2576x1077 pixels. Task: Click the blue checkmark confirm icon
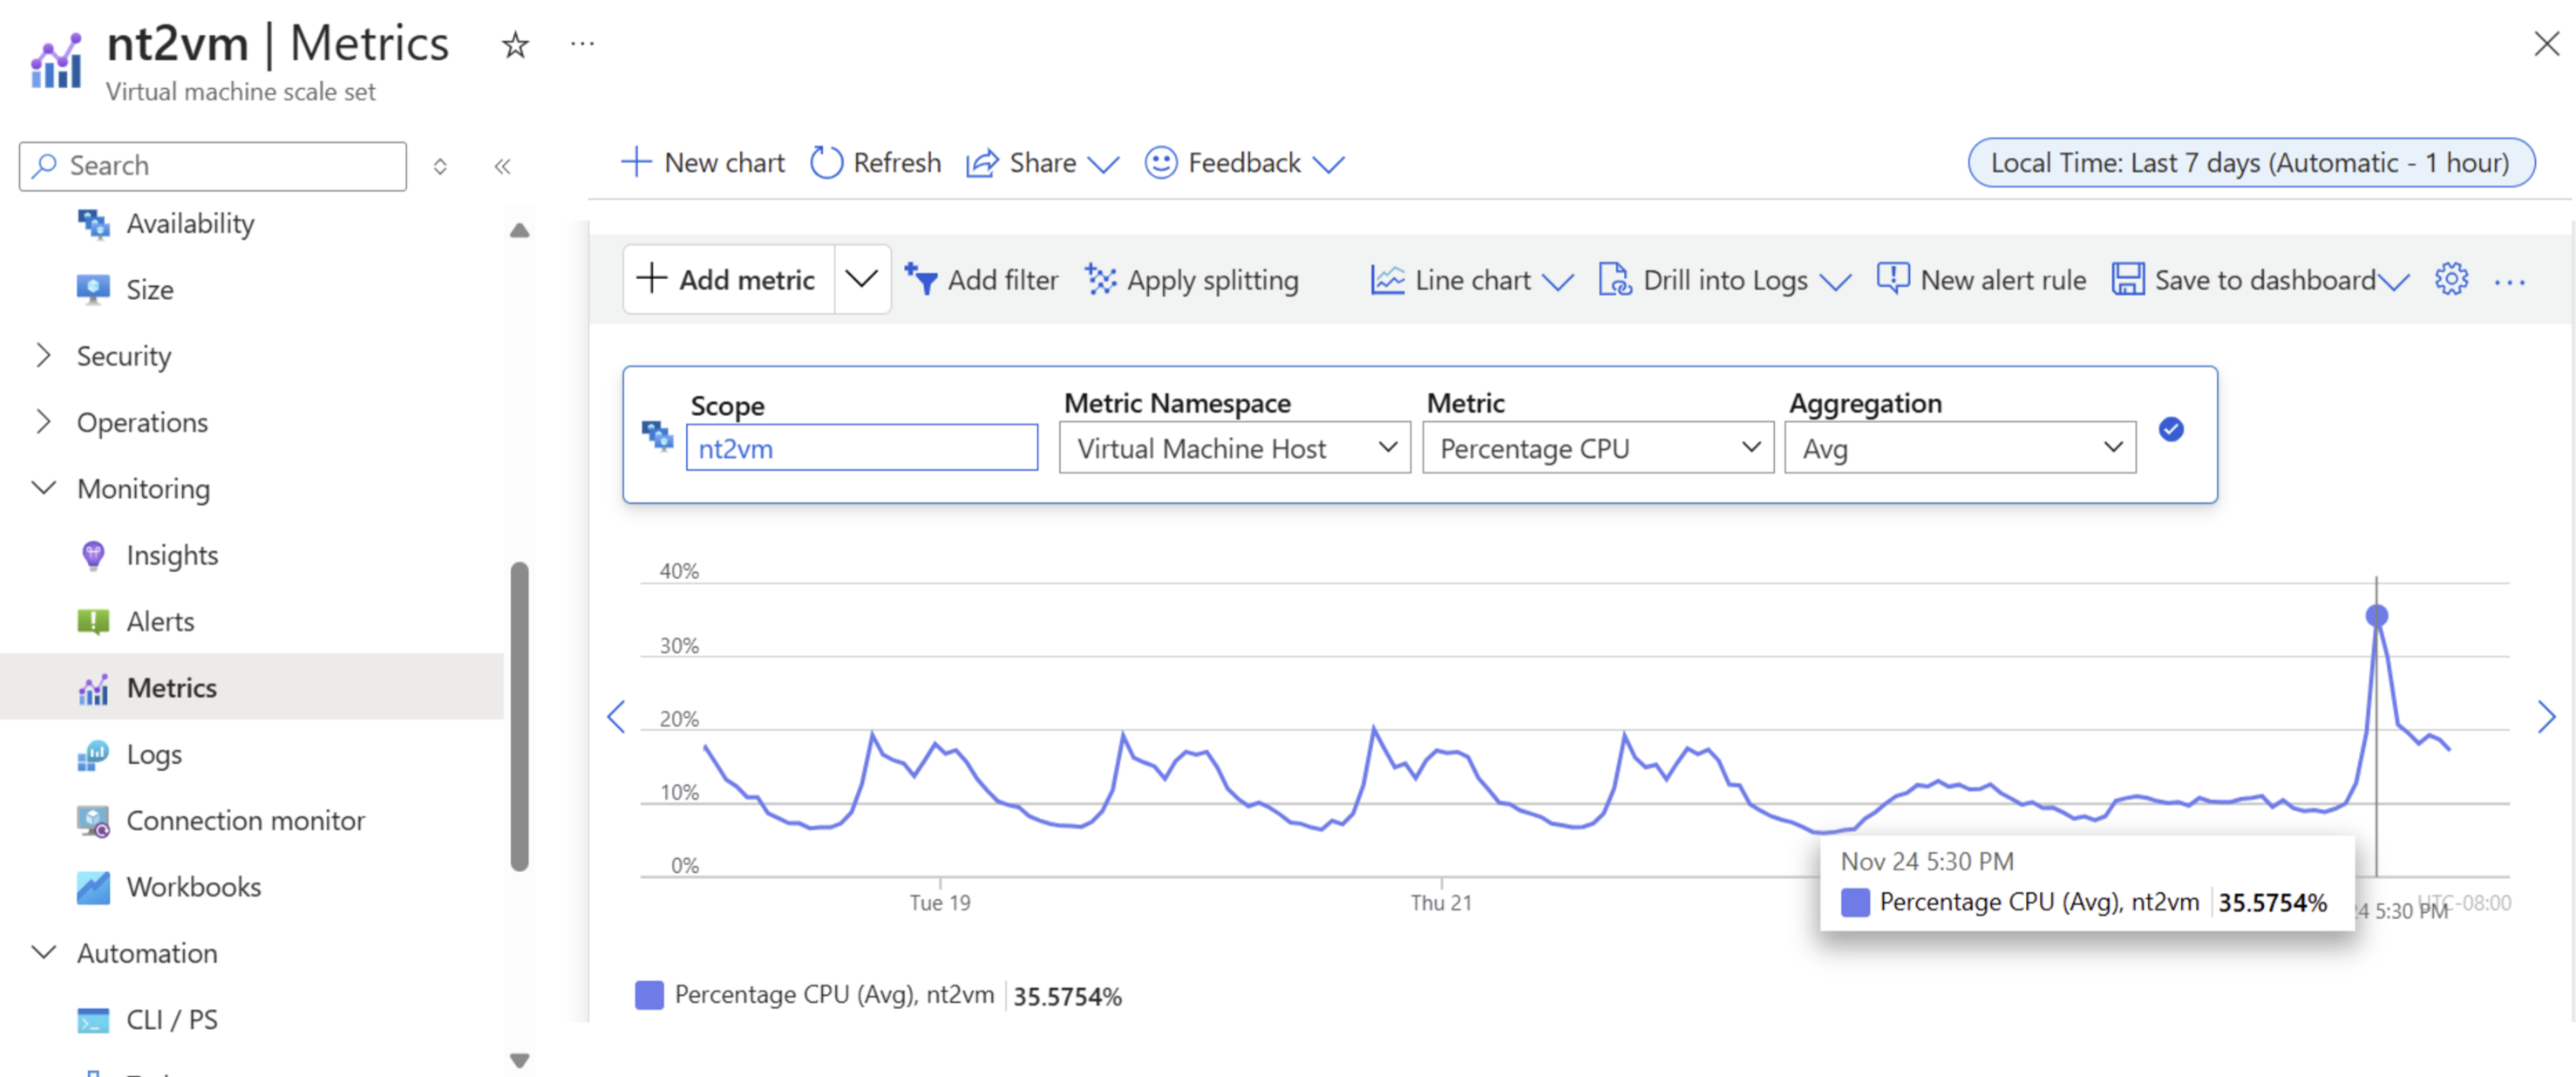tap(2171, 429)
